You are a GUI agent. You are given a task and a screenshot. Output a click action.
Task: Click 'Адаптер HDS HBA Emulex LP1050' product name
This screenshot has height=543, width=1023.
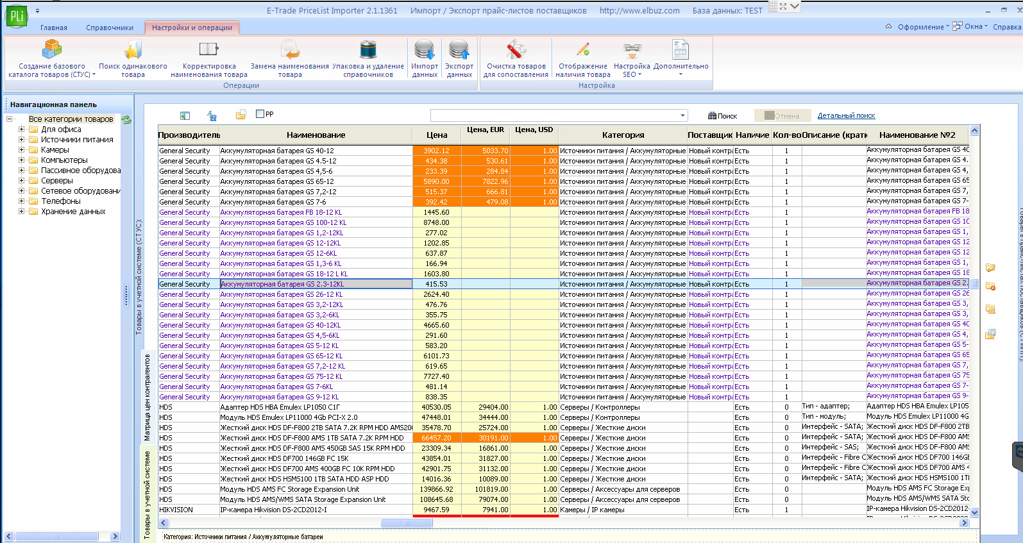[x=280, y=407]
